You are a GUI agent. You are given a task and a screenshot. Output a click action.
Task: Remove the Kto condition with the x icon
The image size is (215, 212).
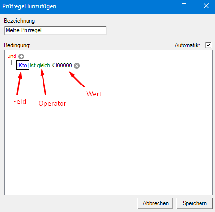click(77, 66)
